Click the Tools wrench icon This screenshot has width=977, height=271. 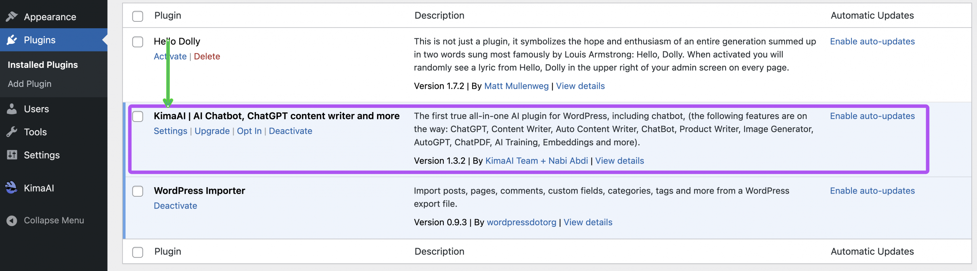click(12, 132)
